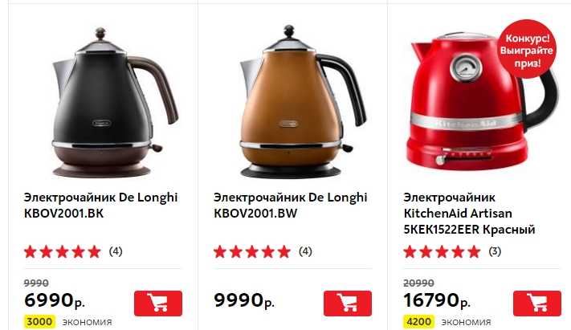The height and width of the screenshot is (330, 571).
Task: Click star rating of KBOV2001.BK kettle
Action: point(63,251)
